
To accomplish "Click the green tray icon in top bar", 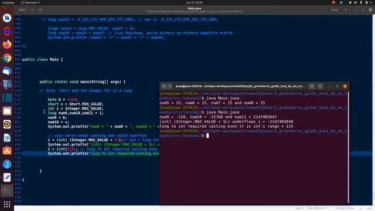I will (x=341, y=2).
